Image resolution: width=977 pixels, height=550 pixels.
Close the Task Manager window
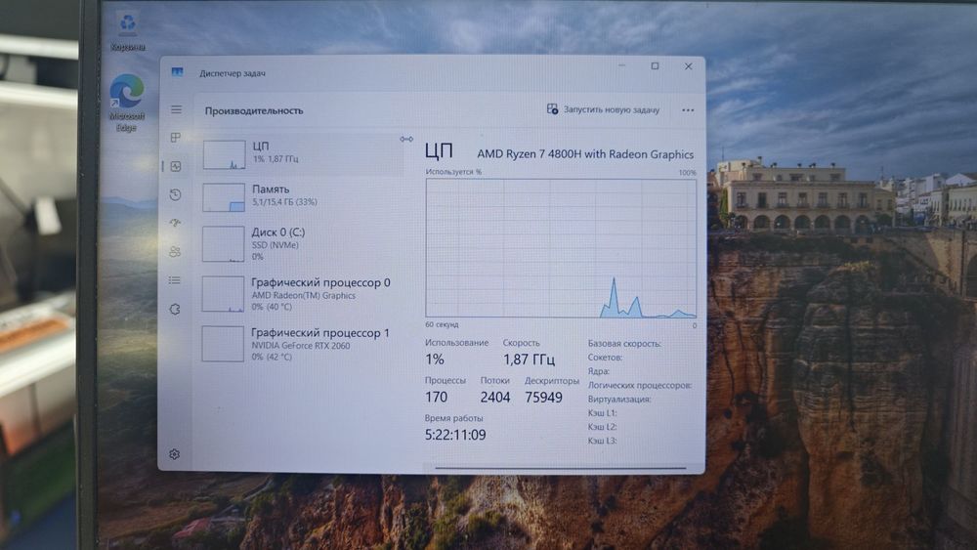pos(689,66)
